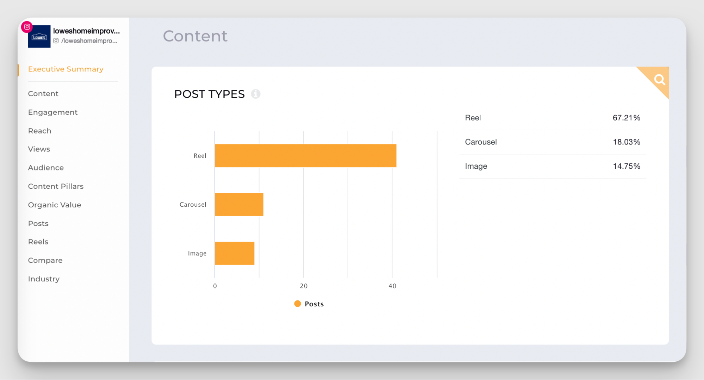
Task: Open the Views section
Action: coord(39,149)
